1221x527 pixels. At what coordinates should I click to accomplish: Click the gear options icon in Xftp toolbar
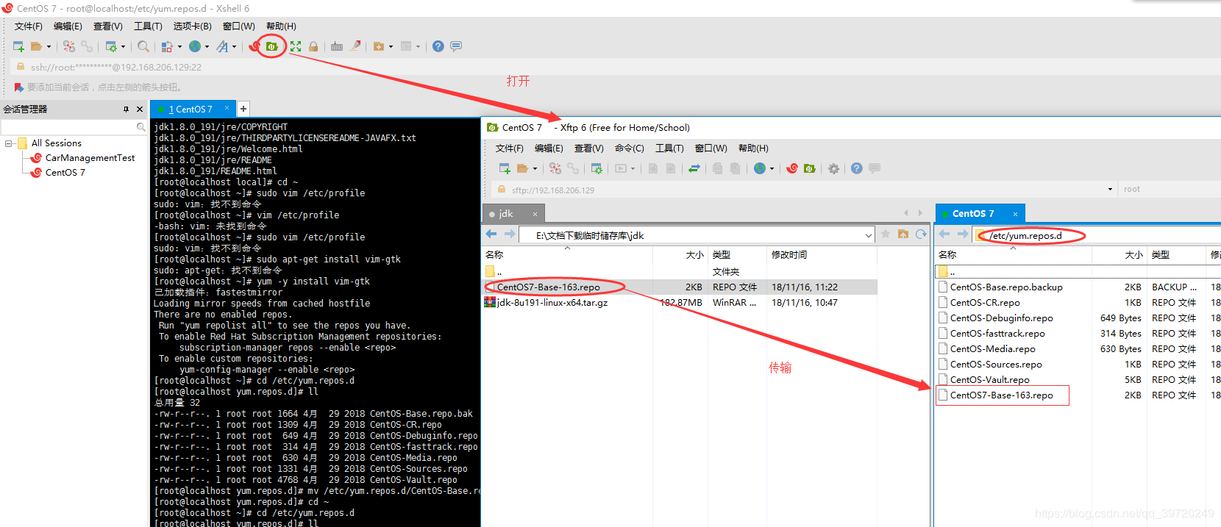[x=833, y=168]
